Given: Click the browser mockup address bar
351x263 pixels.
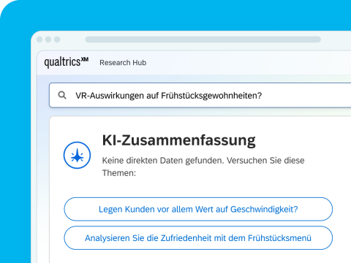Looking at the screenshot, I should point(203,39).
